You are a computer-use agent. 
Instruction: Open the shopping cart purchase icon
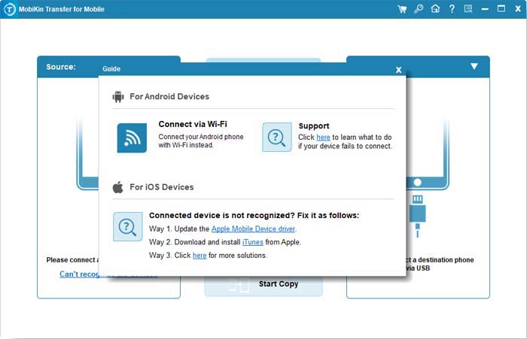pos(401,9)
